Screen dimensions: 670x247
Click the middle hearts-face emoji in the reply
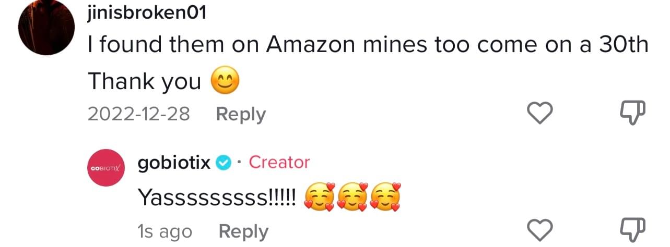(x=352, y=198)
